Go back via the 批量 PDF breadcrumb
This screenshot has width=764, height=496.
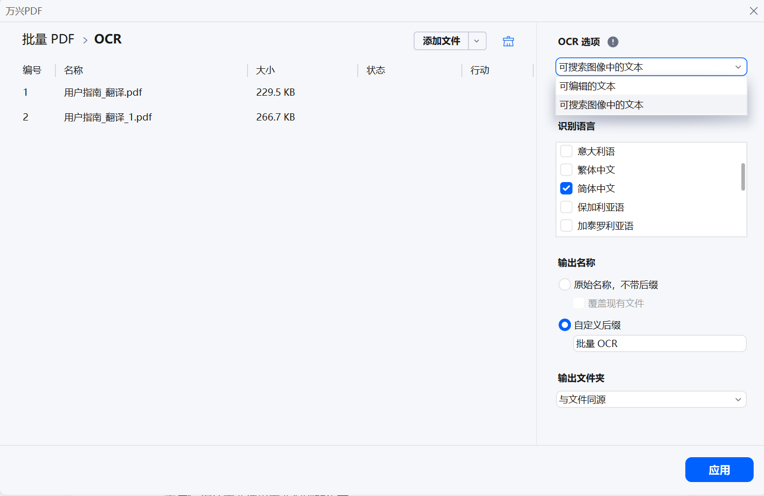(x=48, y=39)
